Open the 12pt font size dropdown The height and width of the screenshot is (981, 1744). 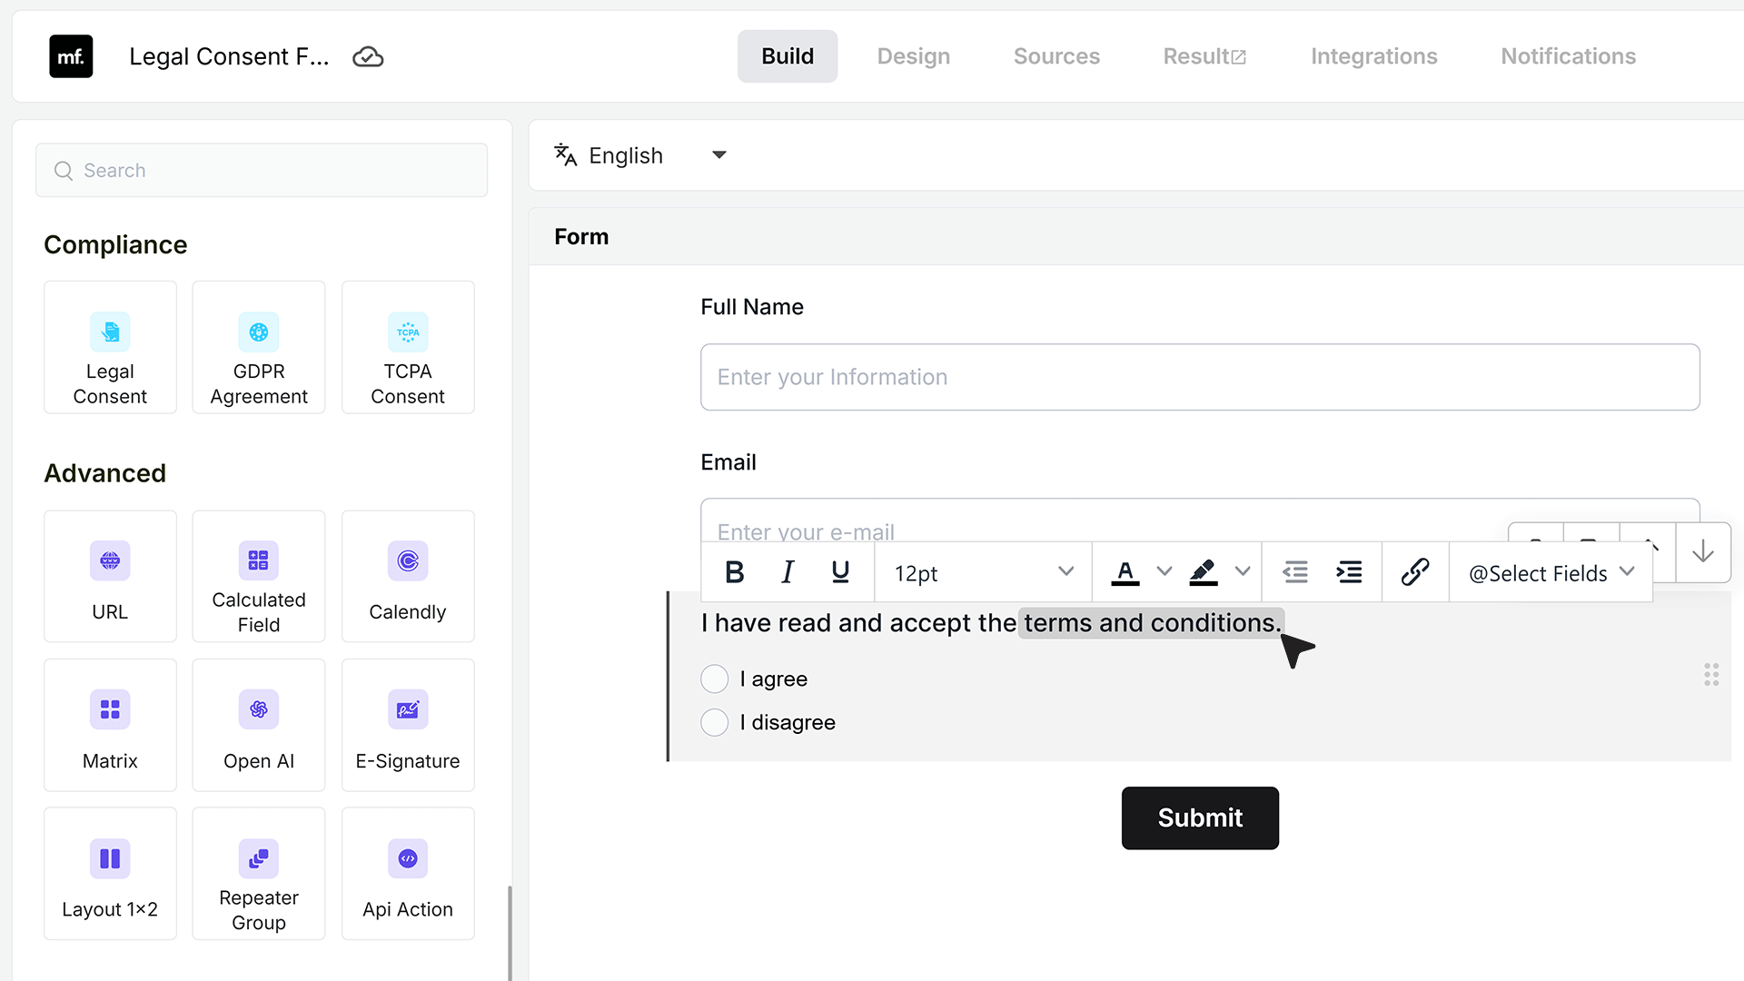pyautogui.click(x=984, y=573)
